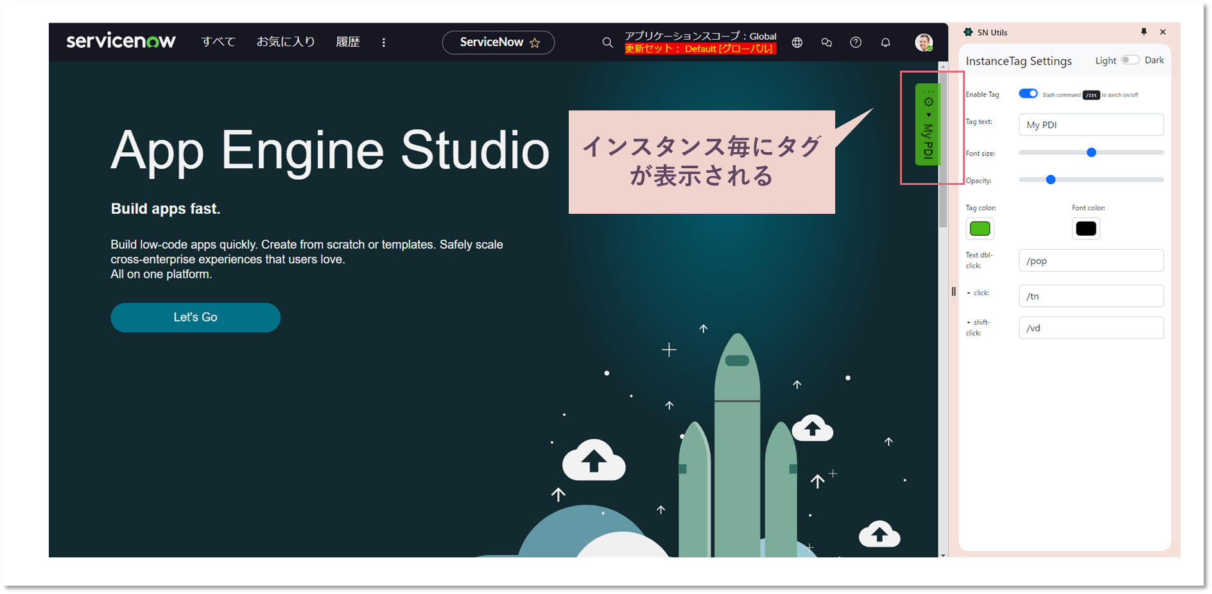Click the help question mark icon
This screenshot has height=594, width=1212.
click(856, 42)
